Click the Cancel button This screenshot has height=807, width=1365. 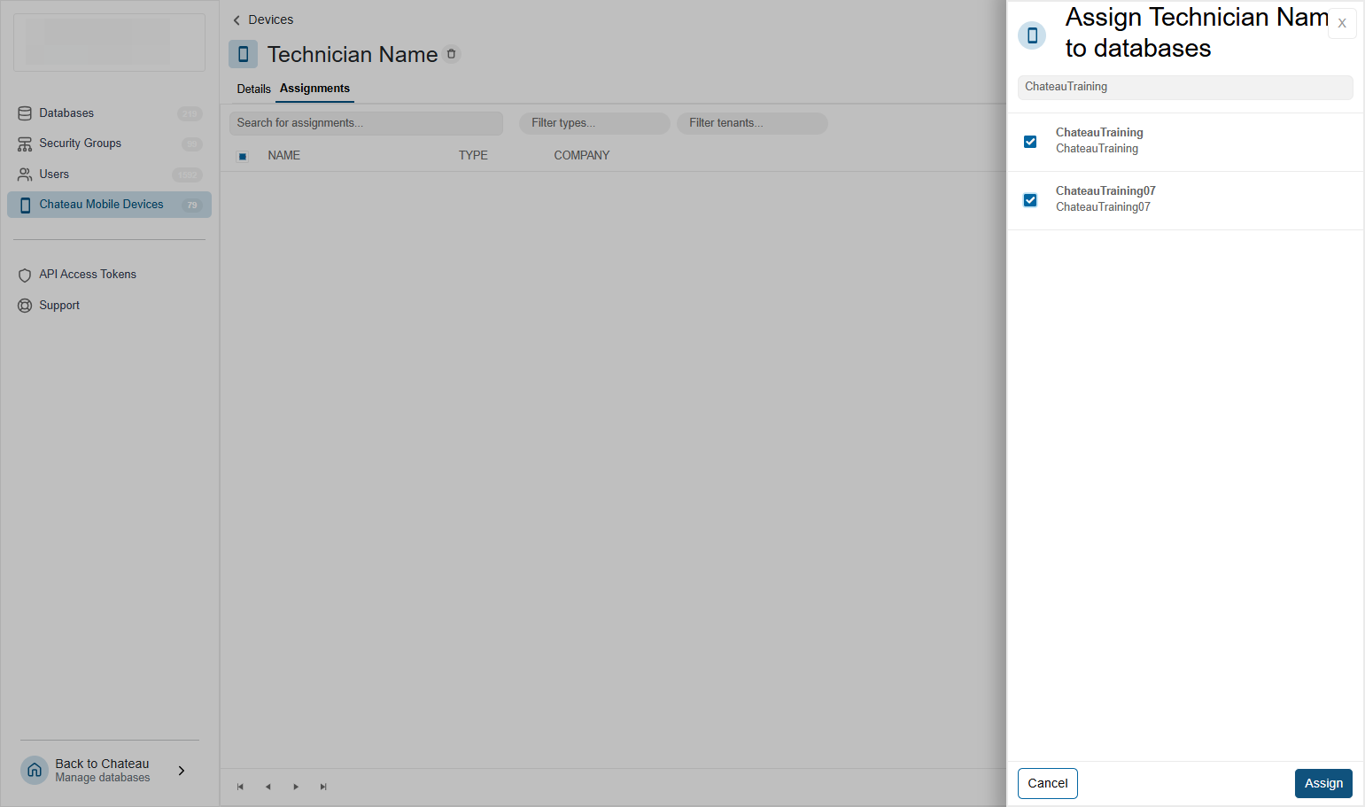pos(1048,783)
